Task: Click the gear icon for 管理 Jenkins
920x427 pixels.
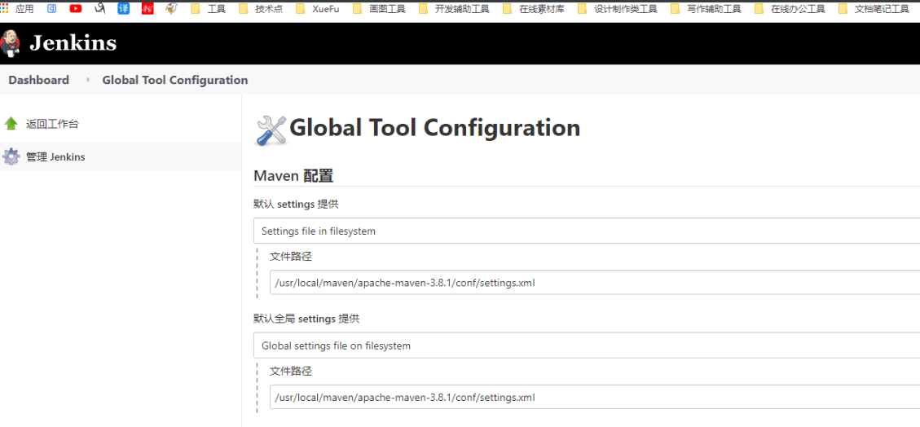Action: tap(11, 156)
